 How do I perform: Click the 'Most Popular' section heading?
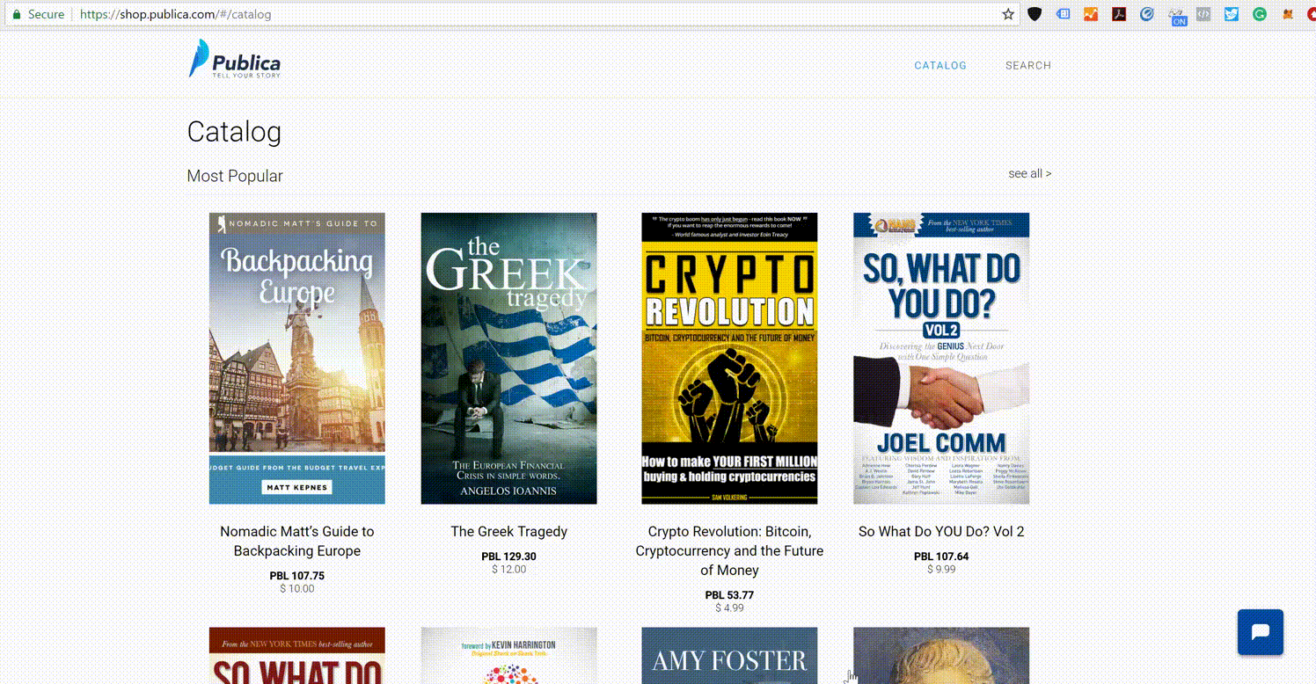click(235, 176)
